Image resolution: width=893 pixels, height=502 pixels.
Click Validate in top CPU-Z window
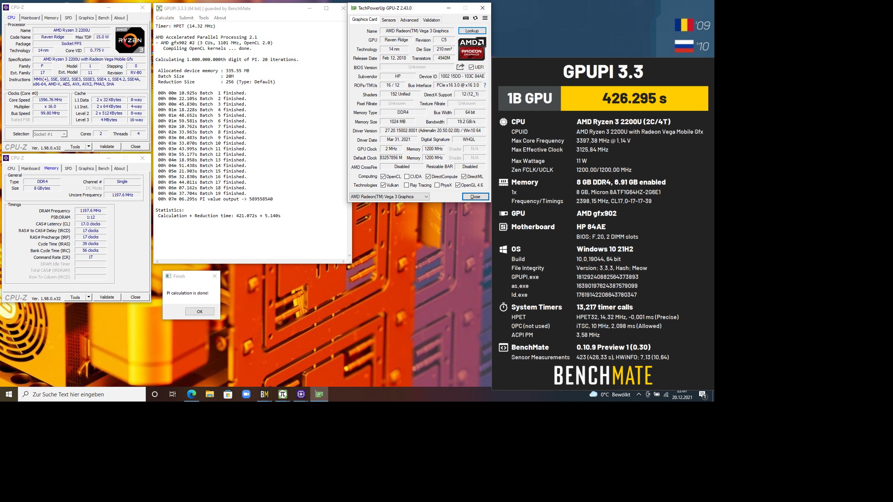(107, 147)
